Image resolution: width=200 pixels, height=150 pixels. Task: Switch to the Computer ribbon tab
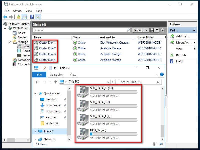pos(56,75)
